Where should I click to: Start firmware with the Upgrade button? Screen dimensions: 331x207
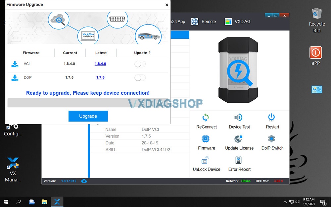click(x=88, y=116)
